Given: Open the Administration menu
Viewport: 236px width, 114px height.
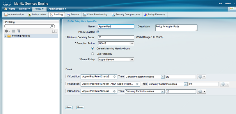Looking at the screenshot, I should point(57,9).
